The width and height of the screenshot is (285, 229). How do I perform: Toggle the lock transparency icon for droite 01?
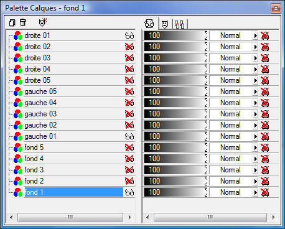[x=265, y=35]
